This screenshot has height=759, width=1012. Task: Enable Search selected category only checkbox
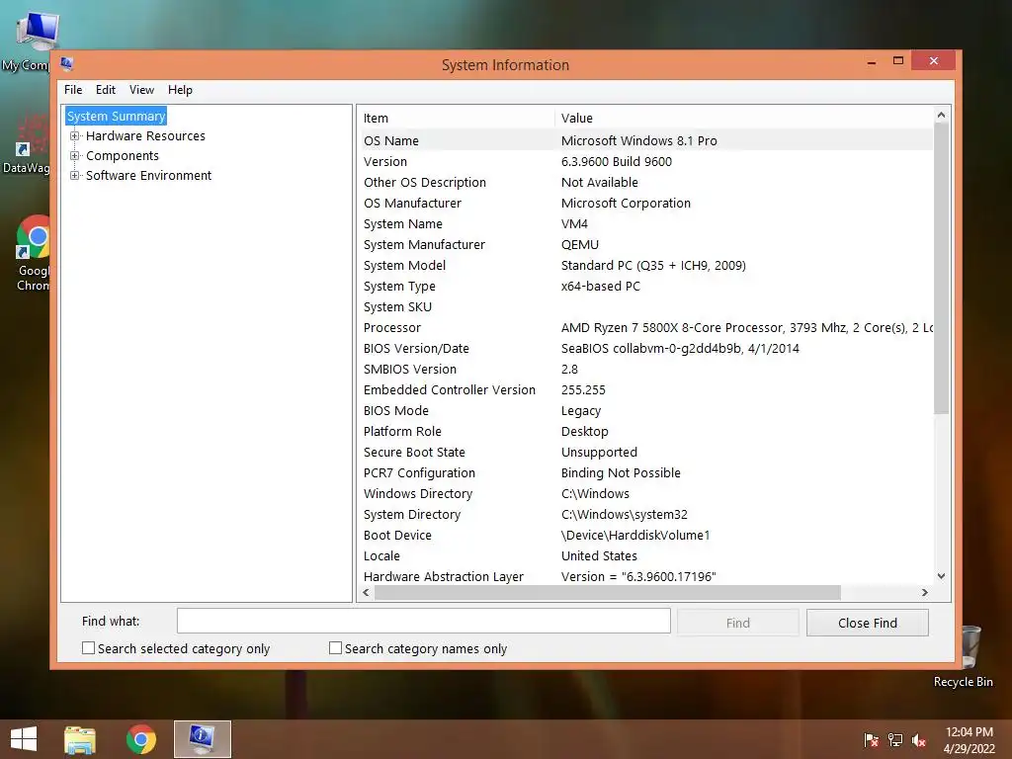[88, 648]
